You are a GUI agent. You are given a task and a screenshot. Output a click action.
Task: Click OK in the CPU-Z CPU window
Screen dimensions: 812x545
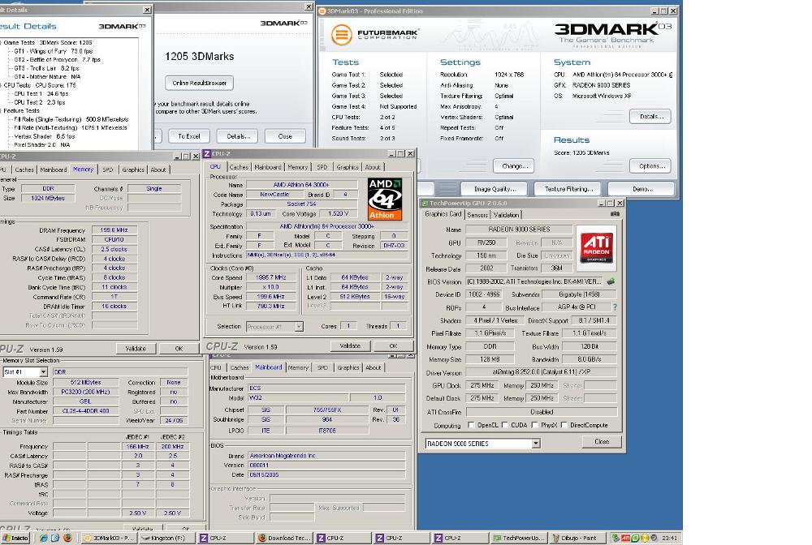(393, 345)
